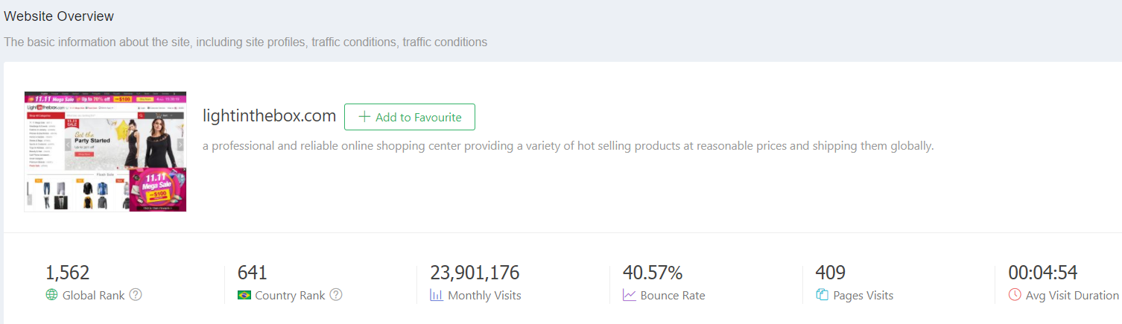This screenshot has height=324, width=1122.
Task: Add lightinthebox.com to favourites
Action: [x=410, y=117]
